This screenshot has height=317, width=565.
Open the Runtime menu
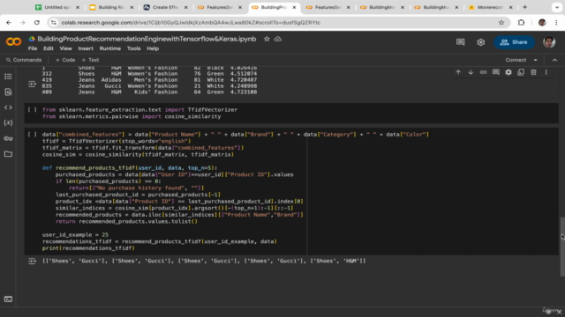[x=110, y=48]
